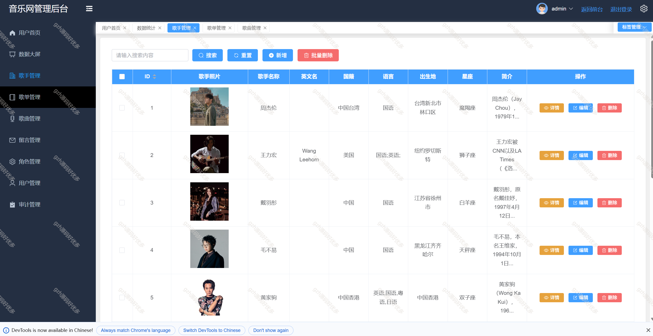The height and width of the screenshot is (336, 653).
Task: Select 审计管理 in the sidebar
Action: 29,204
